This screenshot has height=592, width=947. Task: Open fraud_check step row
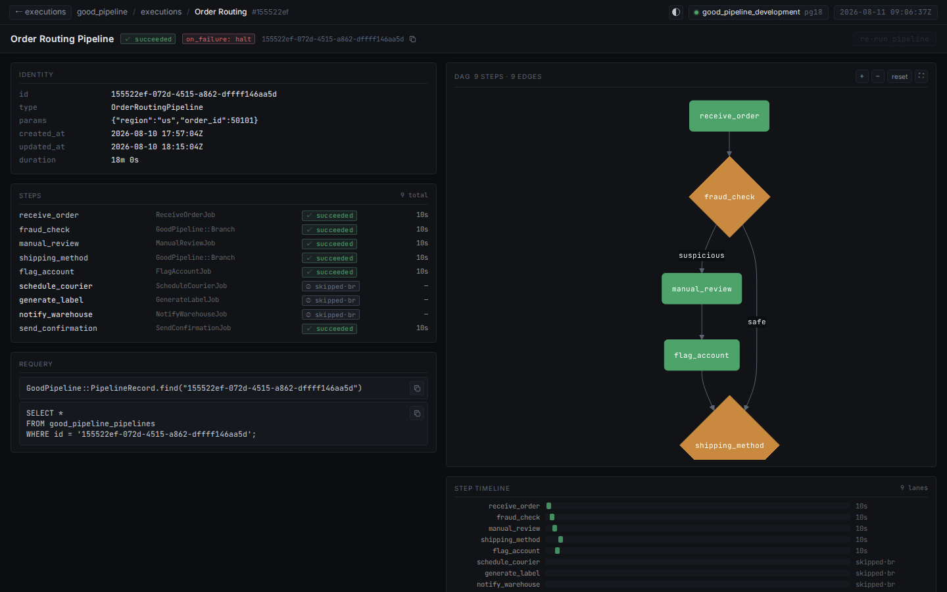click(x=224, y=230)
